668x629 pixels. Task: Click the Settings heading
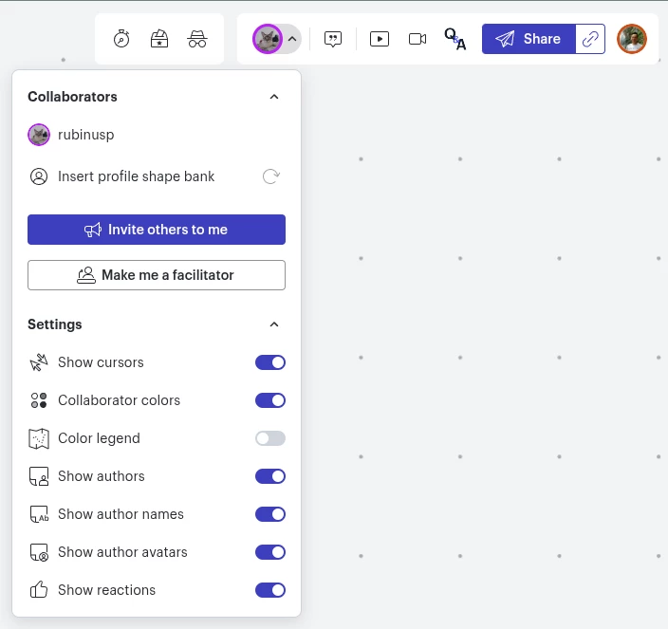click(x=54, y=324)
